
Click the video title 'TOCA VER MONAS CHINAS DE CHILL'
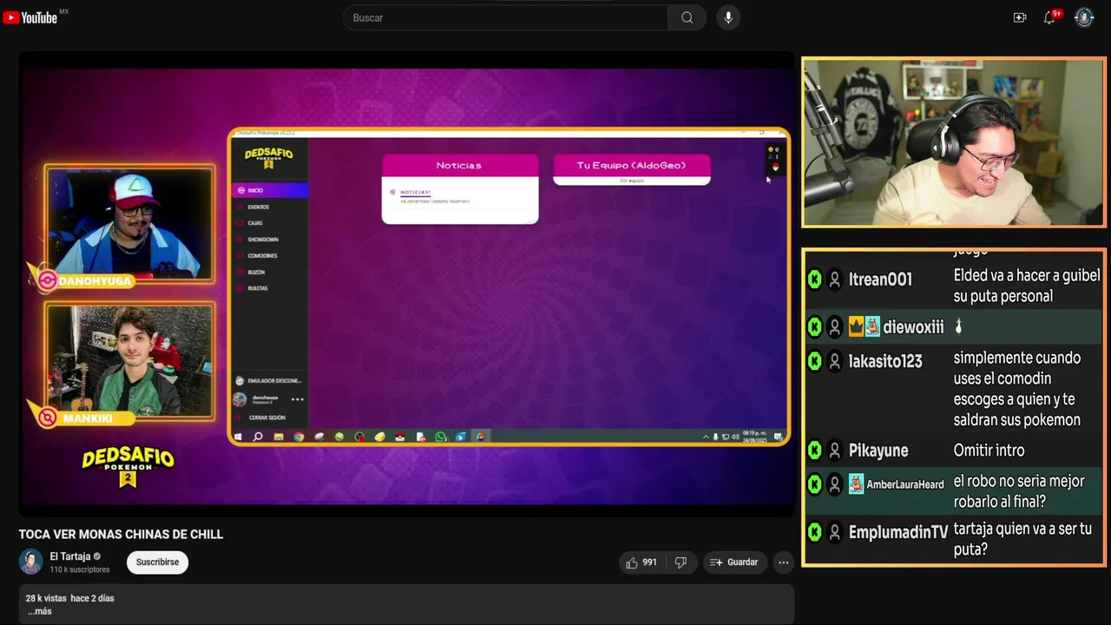click(121, 534)
